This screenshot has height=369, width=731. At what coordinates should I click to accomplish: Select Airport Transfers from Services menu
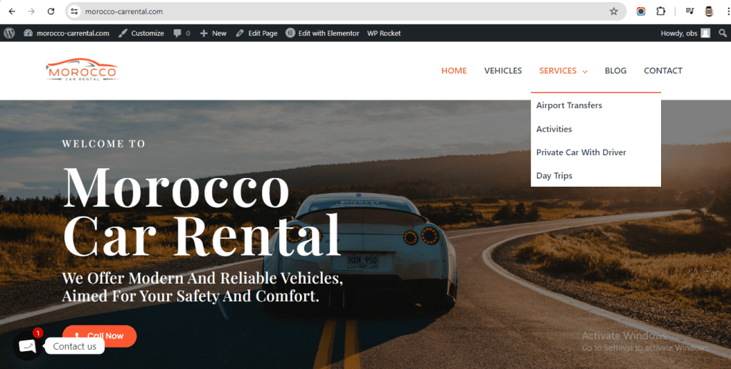coord(569,105)
